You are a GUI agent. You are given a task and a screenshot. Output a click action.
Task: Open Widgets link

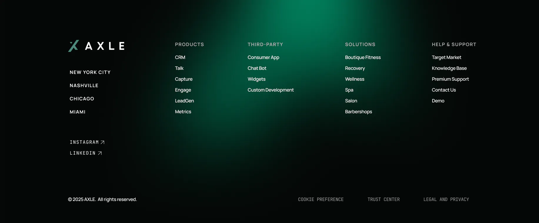[x=256, y=79]
